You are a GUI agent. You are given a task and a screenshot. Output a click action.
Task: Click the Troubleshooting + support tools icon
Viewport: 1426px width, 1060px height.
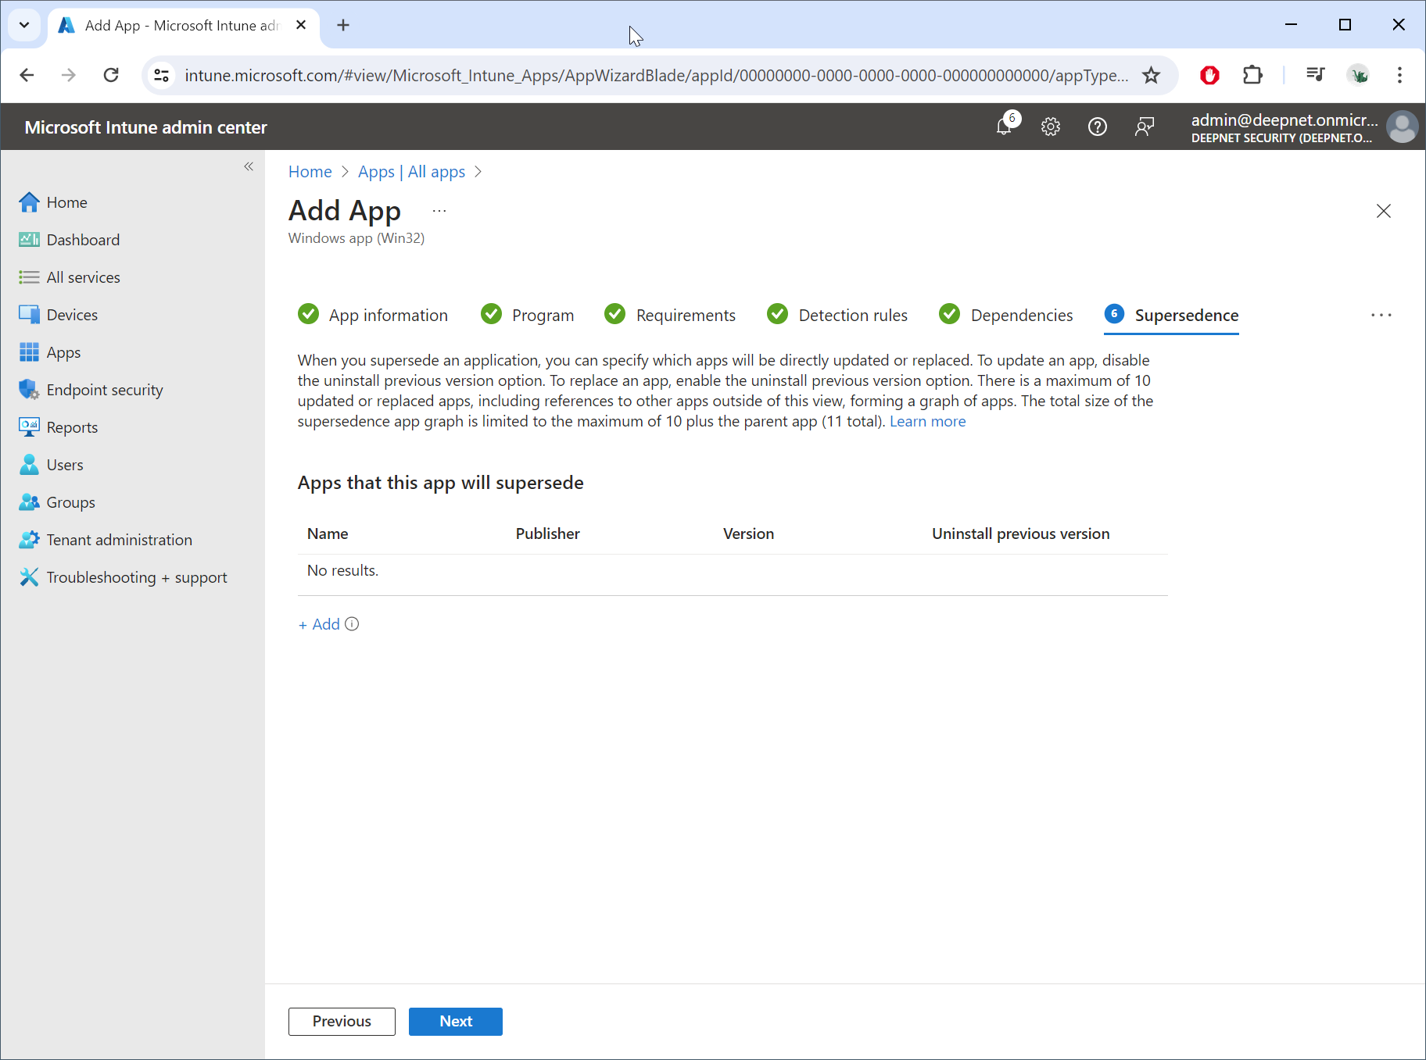tap(29, 577)
